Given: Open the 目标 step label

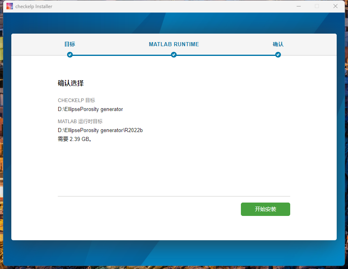Looking at the screenshot, I should click(70, 44).
